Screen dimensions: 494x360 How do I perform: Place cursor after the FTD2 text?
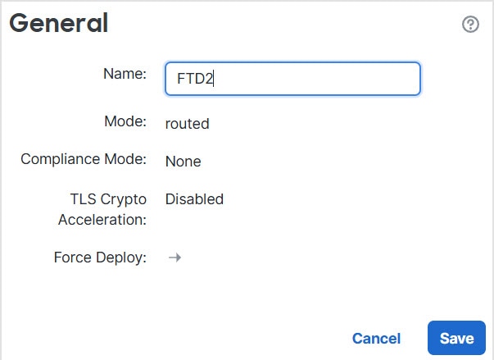pyautogui.click(x=214, y=80)
